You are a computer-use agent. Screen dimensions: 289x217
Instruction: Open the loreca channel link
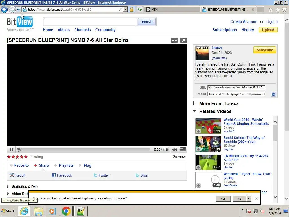tap(216, 47)
